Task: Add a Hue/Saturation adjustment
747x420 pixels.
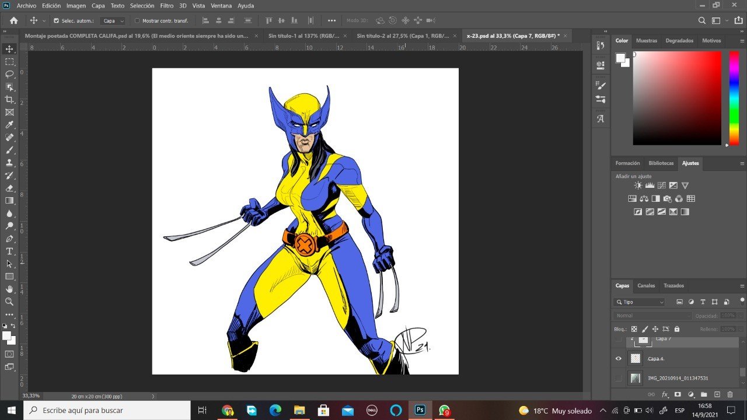Action: click(x=632, y=199)
